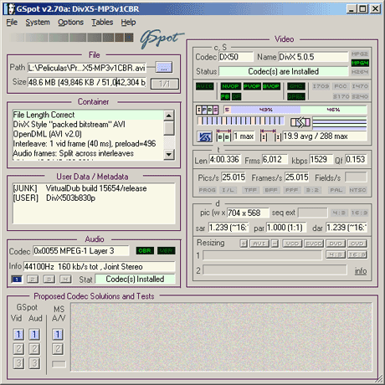Select the 'Audio frames: Split across interleaves' row
The image size is (385, 385).
click(x=88, y=153)
